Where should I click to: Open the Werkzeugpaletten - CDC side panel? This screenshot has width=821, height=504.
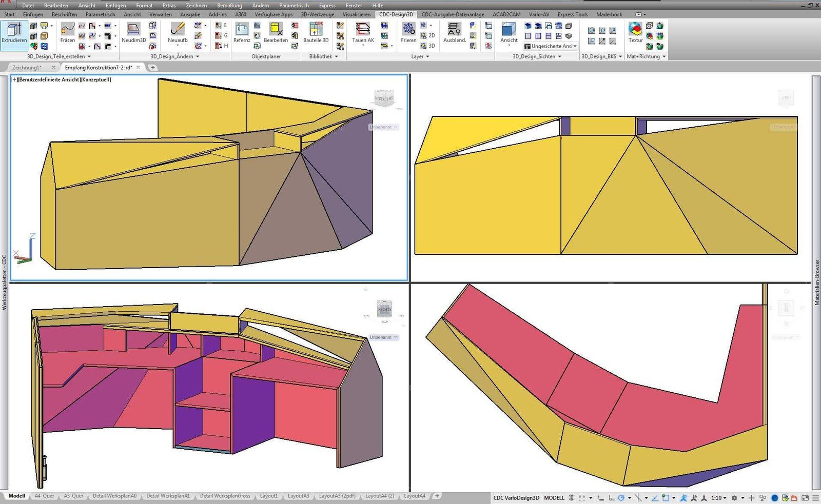point(4,283)
